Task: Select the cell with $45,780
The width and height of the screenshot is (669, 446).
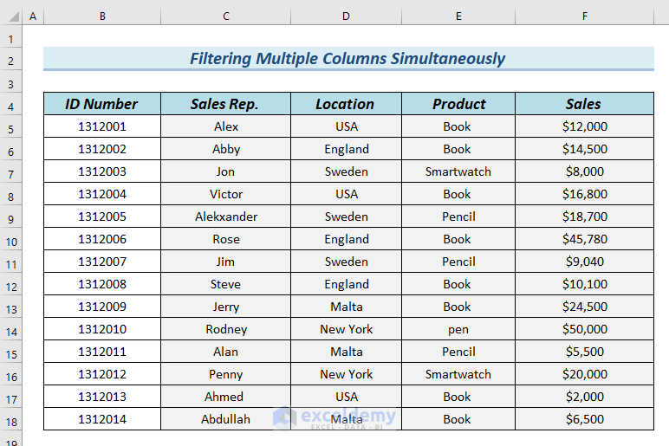Action: (584, 239)
